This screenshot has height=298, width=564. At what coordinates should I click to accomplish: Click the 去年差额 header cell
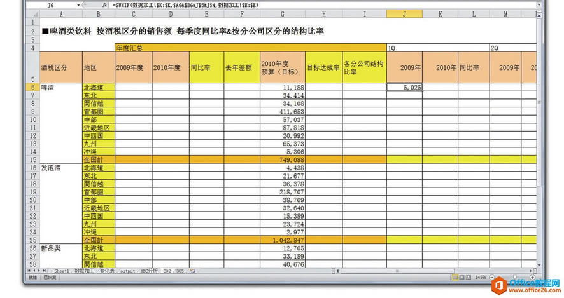coord(242,67)
